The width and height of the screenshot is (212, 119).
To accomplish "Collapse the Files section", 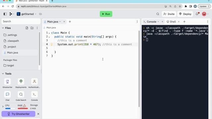I will (x=3, y=28).
